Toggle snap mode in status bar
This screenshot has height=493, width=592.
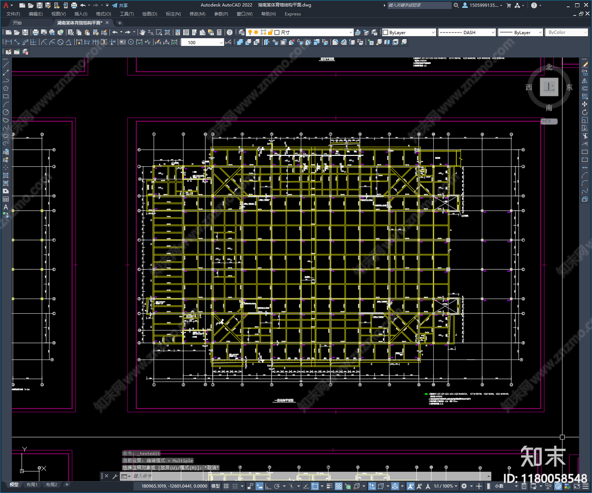click(235, 486)
